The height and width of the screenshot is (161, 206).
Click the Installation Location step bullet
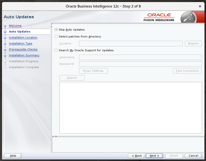point(5,37)
